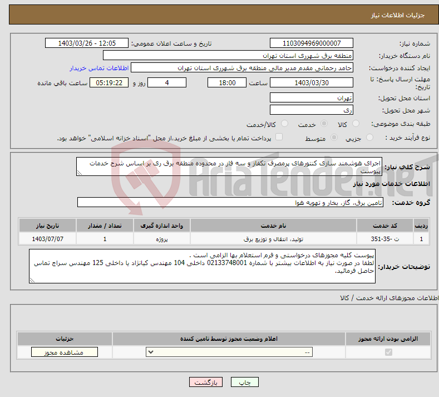Click the remaining days field showing 4
439x397 pixels.
coord(167,82)
